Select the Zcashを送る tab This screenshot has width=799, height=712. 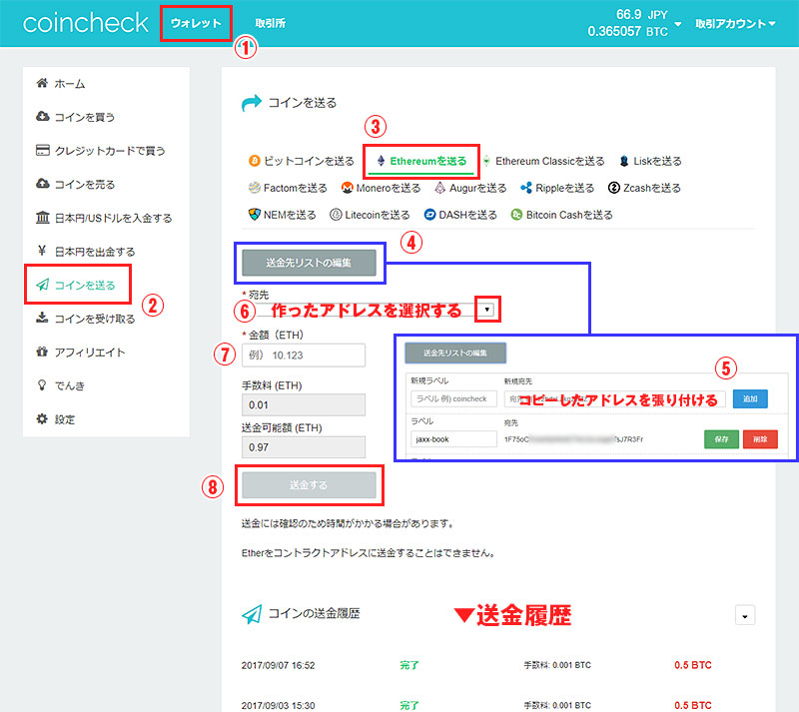coord(644,188)
